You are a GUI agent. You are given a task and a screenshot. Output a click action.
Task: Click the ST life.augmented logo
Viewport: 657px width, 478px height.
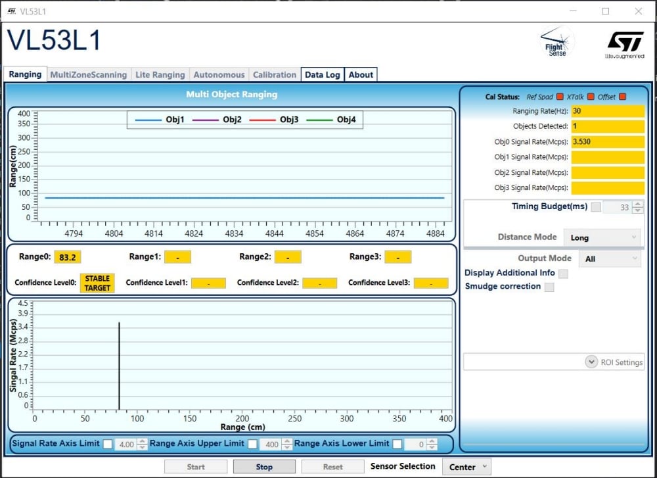[x=624, y=44]
